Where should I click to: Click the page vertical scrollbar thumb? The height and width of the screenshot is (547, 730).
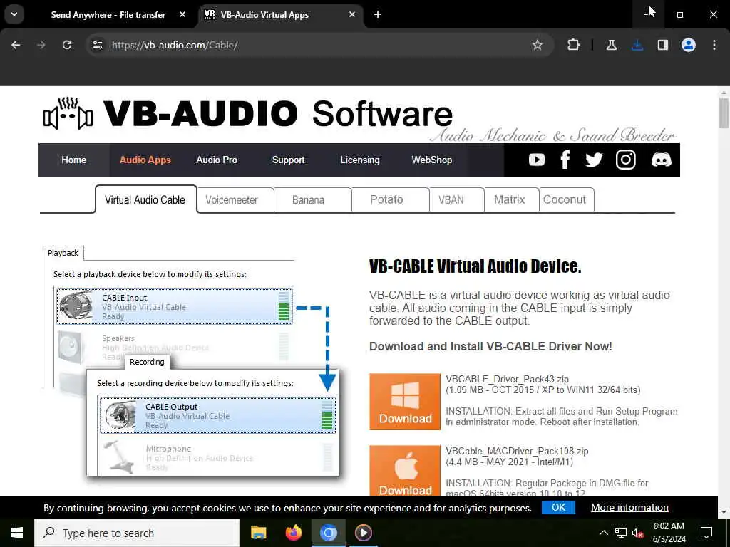point(724,112)
